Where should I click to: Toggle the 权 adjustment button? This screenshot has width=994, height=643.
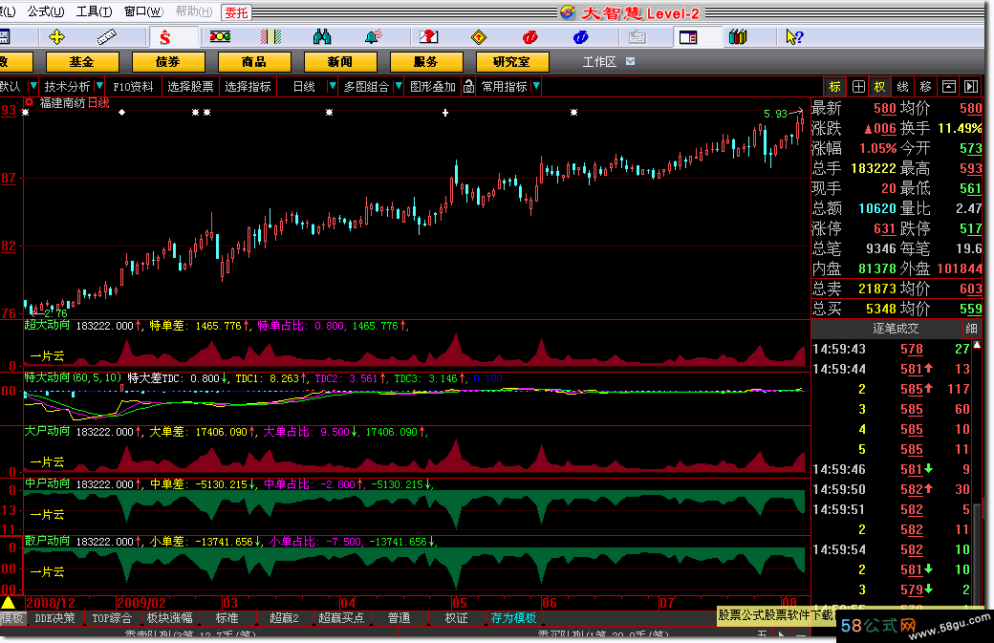(880, 87)
